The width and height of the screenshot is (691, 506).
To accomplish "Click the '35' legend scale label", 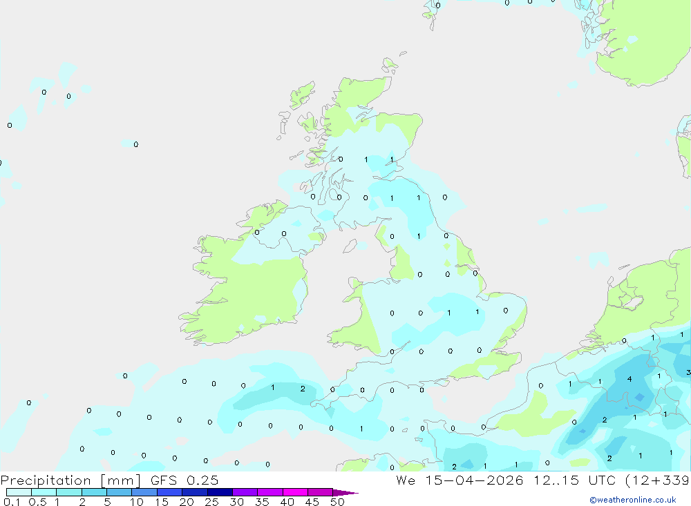I will pyautogui.click(x=262, y=502).
